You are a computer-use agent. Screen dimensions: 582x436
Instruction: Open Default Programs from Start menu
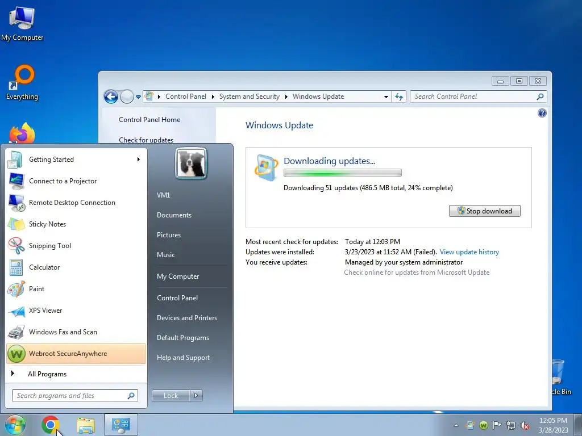pyautogui.click(x=183, y=338)
